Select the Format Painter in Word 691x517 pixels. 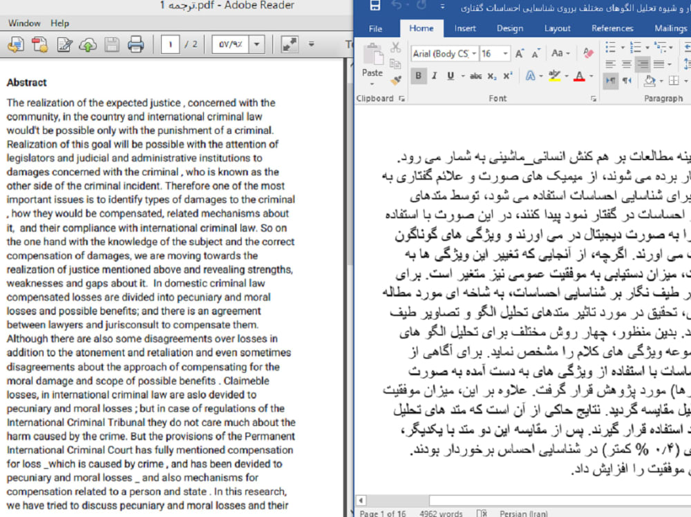[x=395, y=80]
